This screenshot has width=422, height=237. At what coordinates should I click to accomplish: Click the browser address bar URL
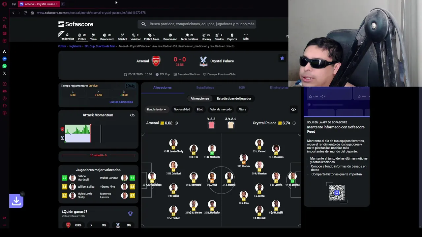91,13
